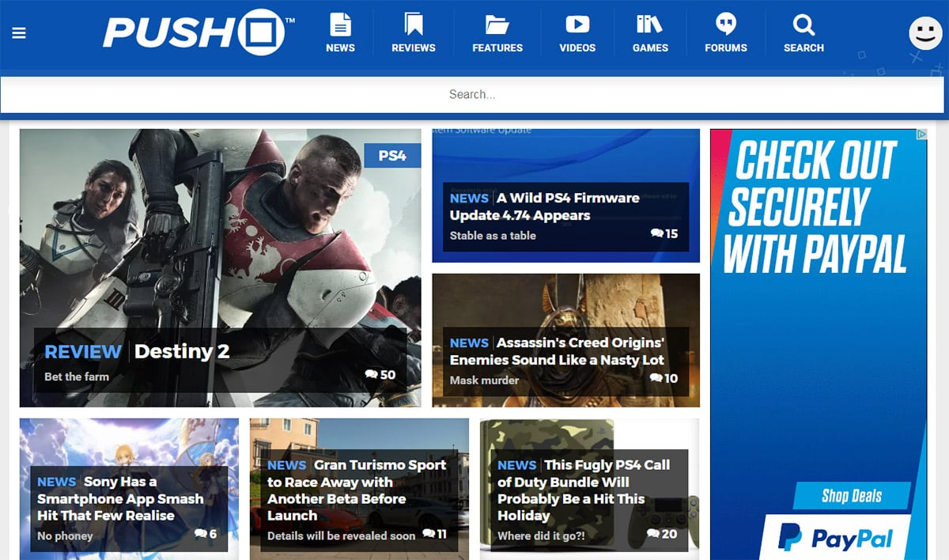Screen dimensions: 949x560
Task: Open the Destiny 2 review article
Action: pyautogui.click(x=181, y=351)
